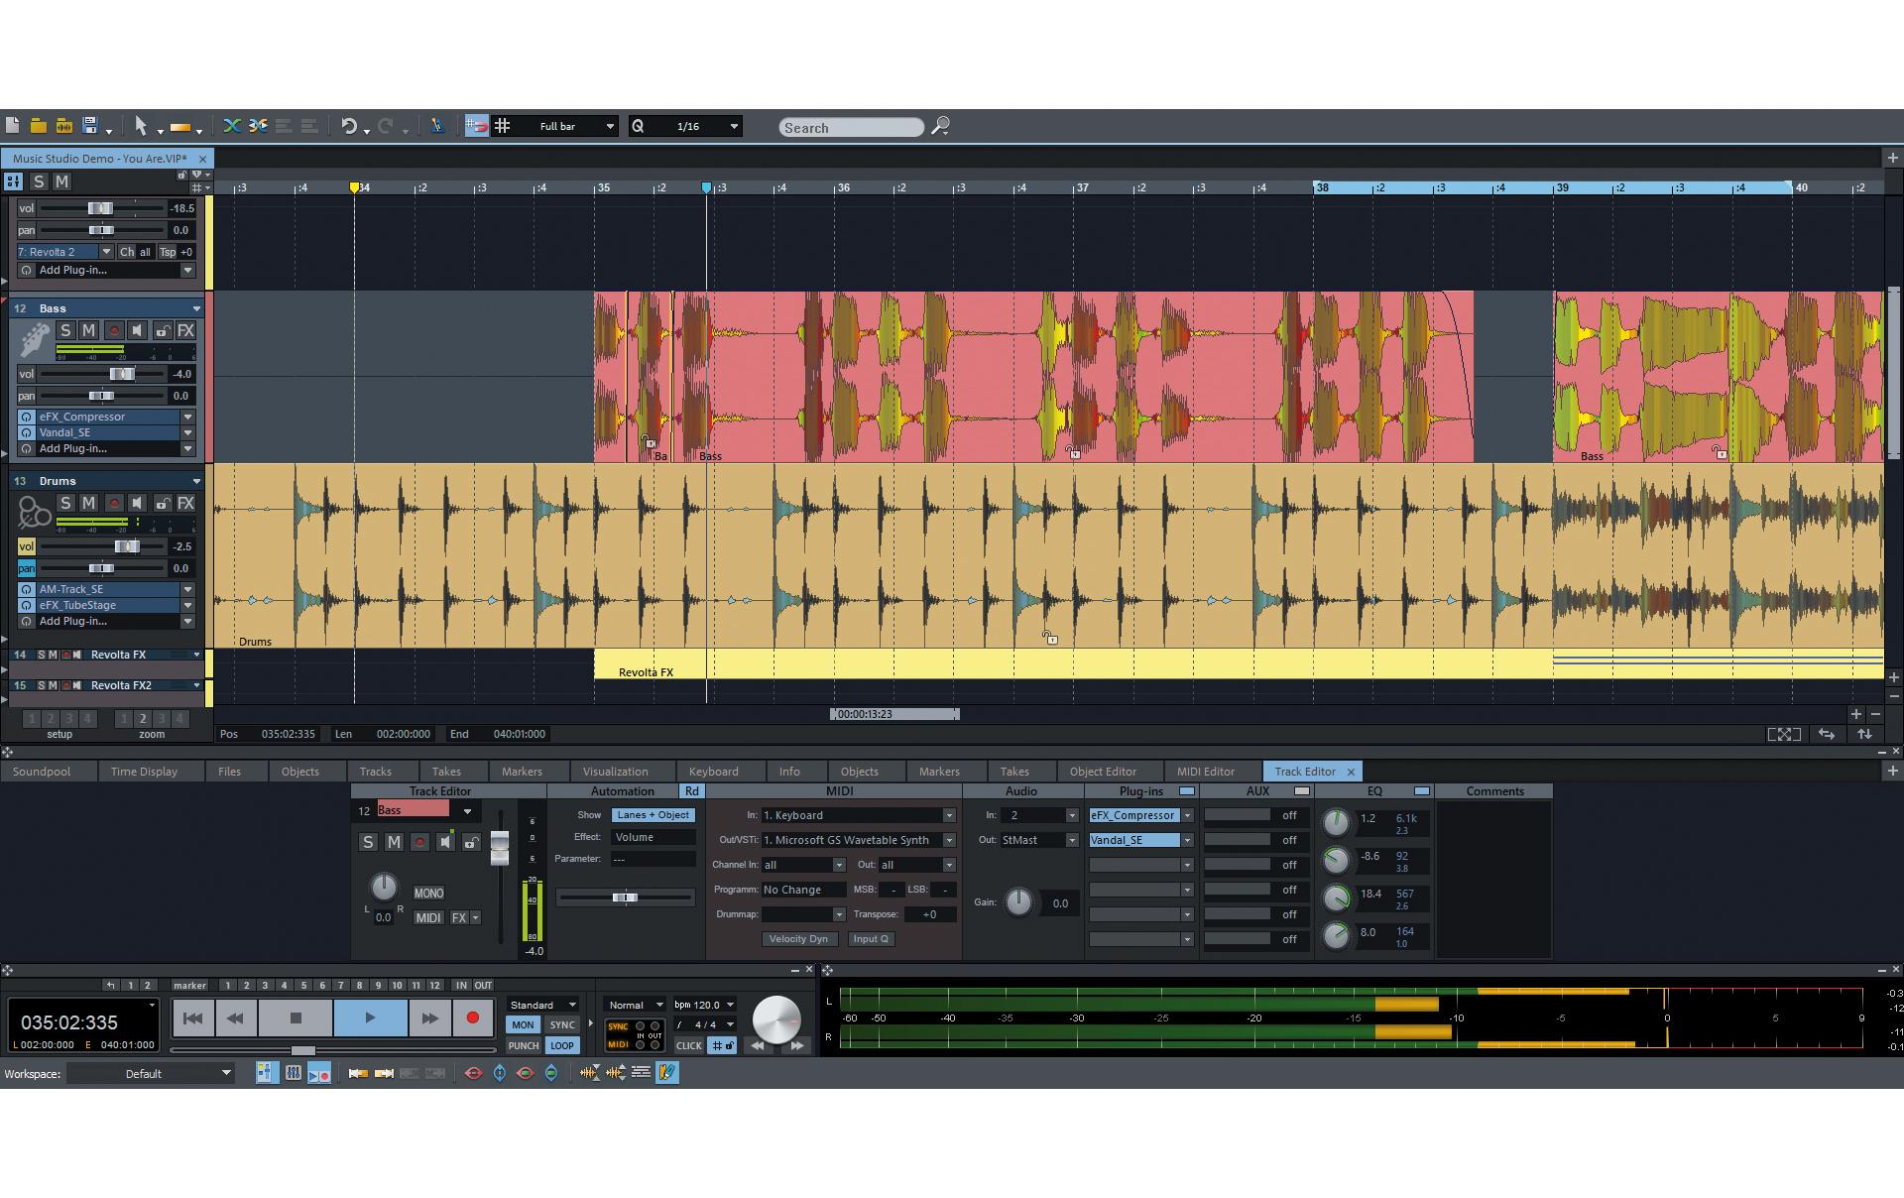Click the MONO button in Track Editor
This screenshot has width=1904, height=1198.
(x=428, y=893)
